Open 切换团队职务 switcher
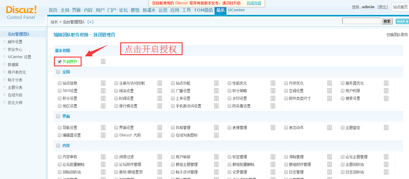Screen dimensions: 409x179 pyautogui.click(x=397, y=35)
